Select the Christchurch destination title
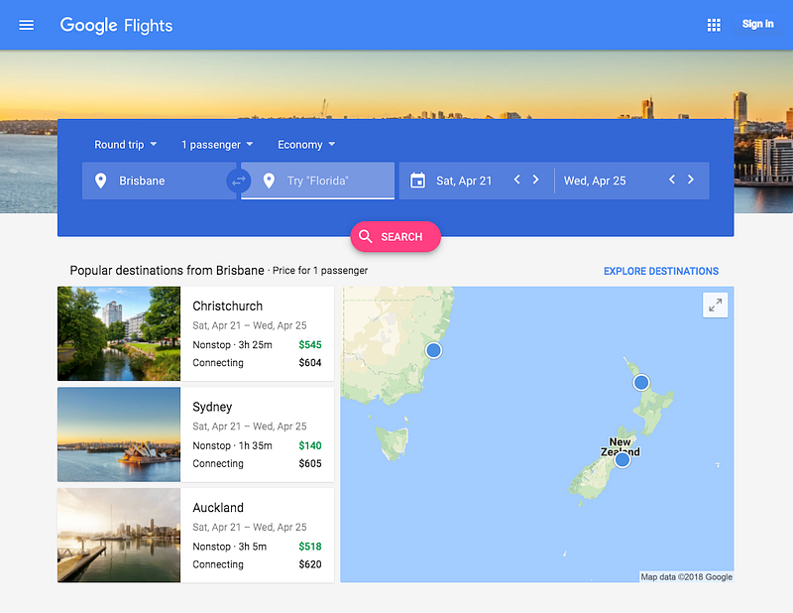Screen dimensions: 793x613 tap(228, 306)
